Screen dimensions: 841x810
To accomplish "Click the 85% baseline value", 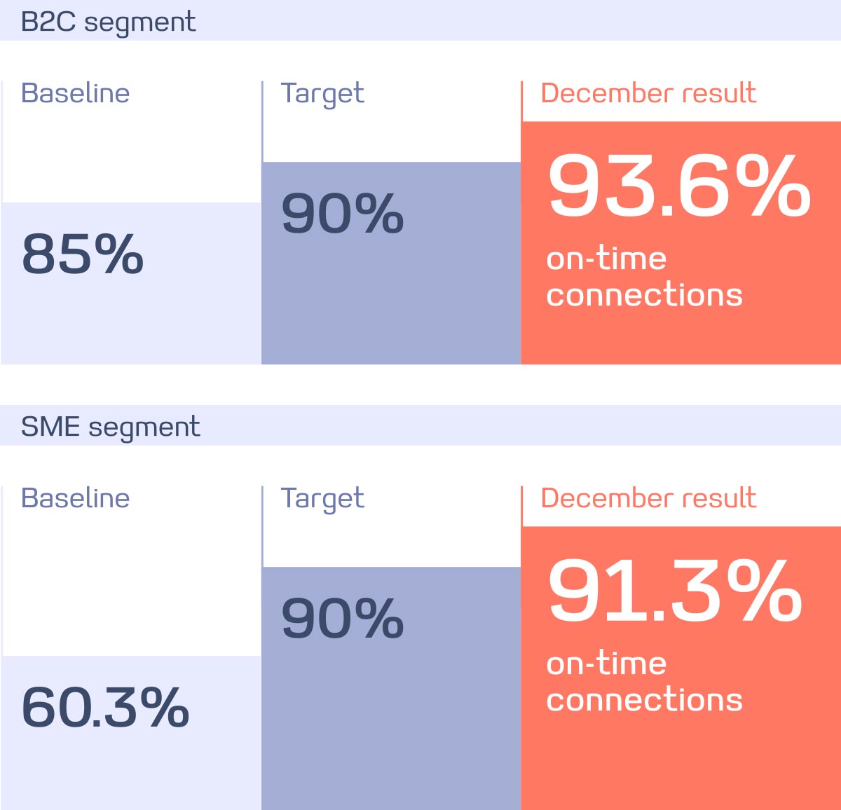I will pyautogui.click(x=83, y=254).
